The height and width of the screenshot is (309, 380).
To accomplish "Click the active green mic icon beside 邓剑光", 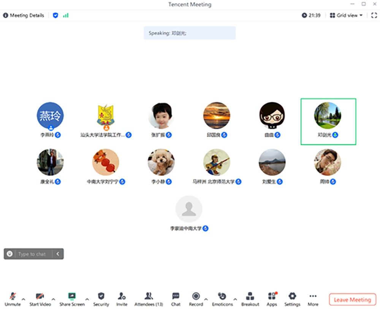I will (335, 135).
